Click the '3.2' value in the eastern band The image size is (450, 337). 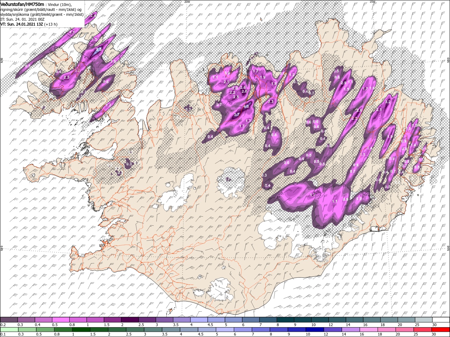tap(388, 101)
